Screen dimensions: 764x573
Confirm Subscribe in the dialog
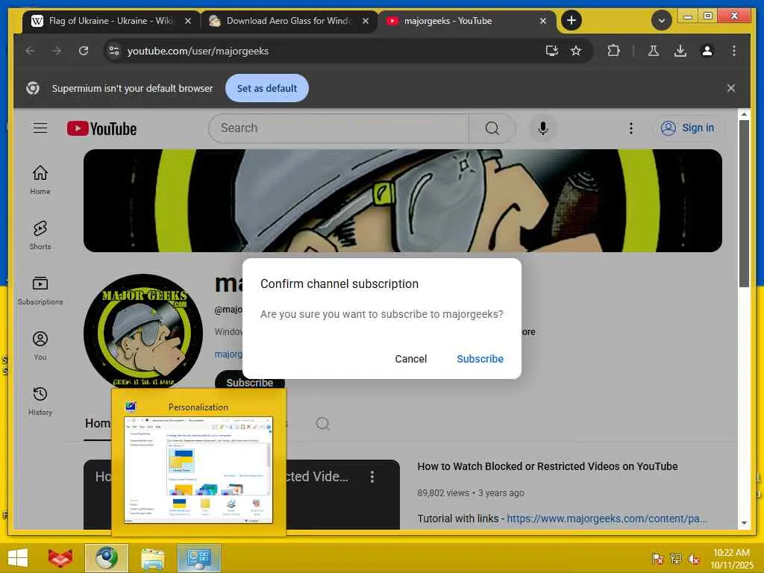[x=480, y=359]
